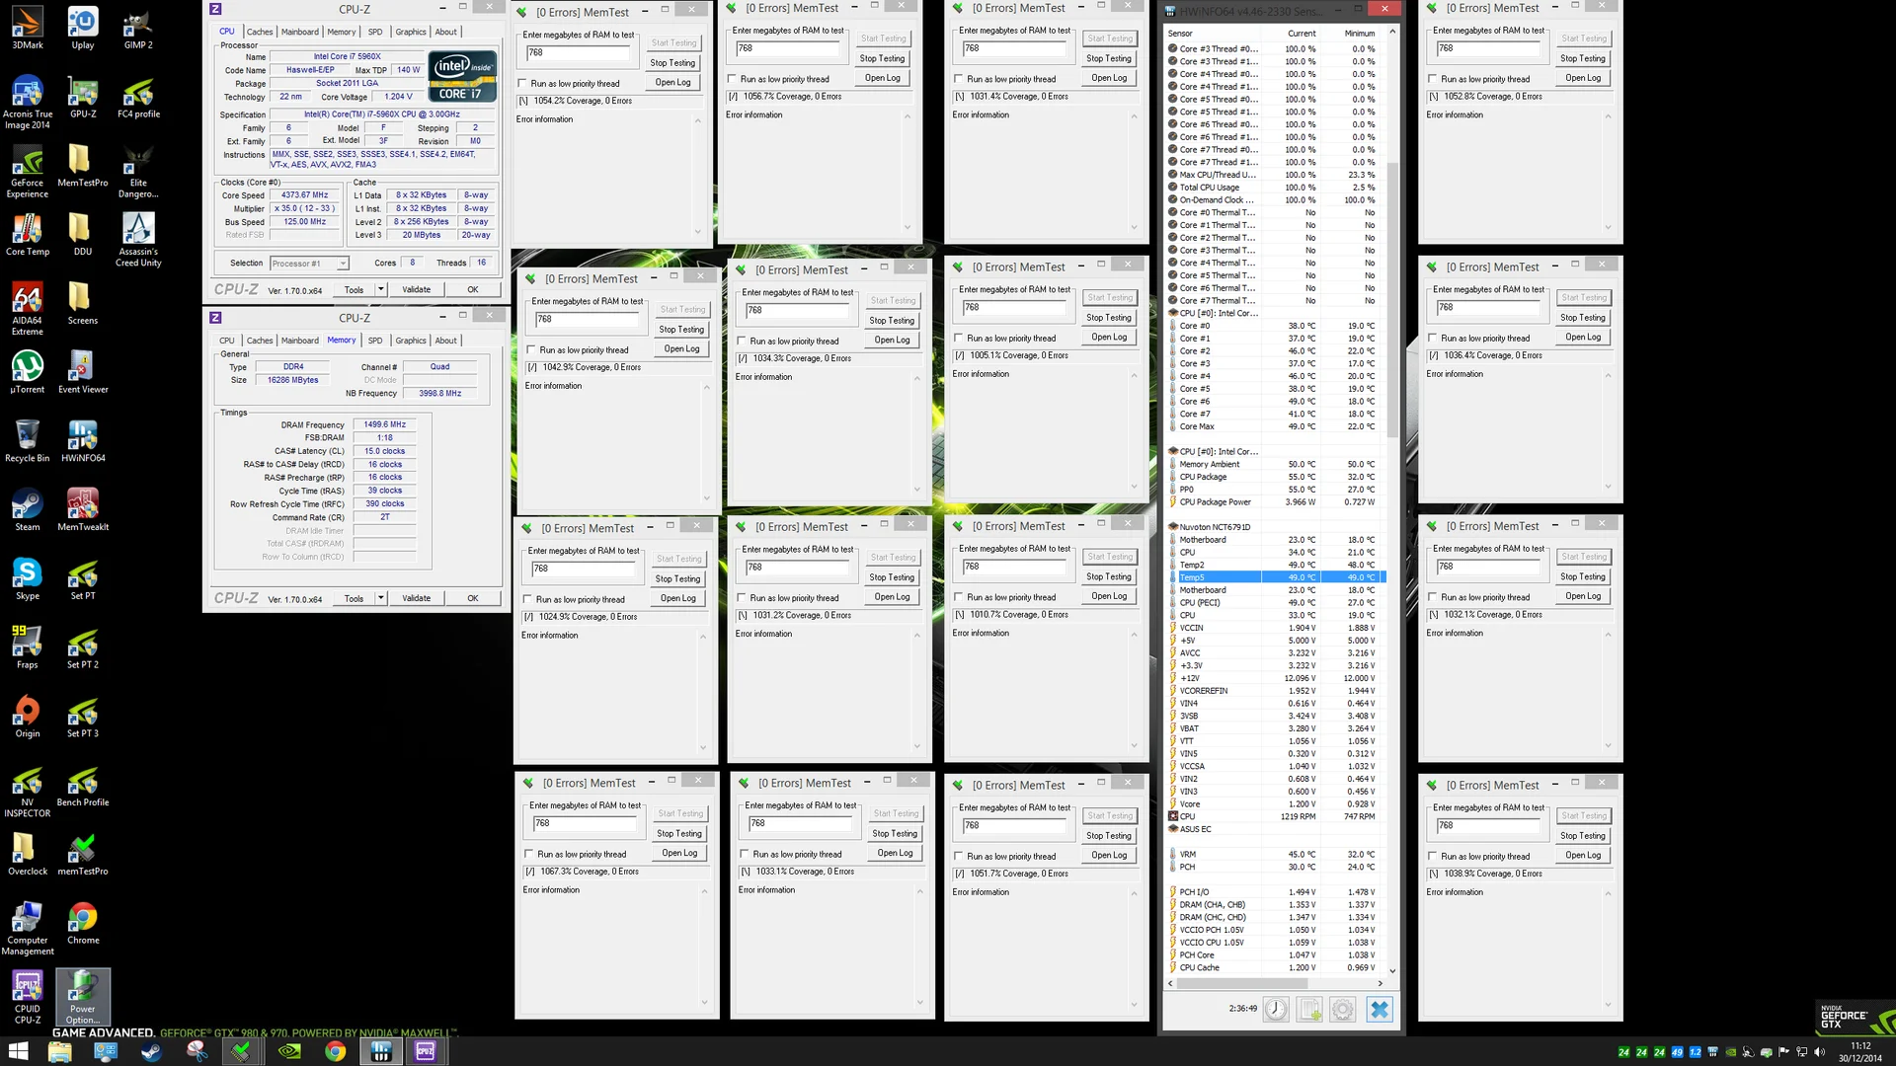This screenshot has width=1896, height=1066.
Task: Click Chrome icon in the taskbar
Action: (336, 1051)
